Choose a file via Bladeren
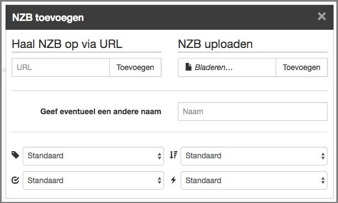338x203 pixels. 227,67
